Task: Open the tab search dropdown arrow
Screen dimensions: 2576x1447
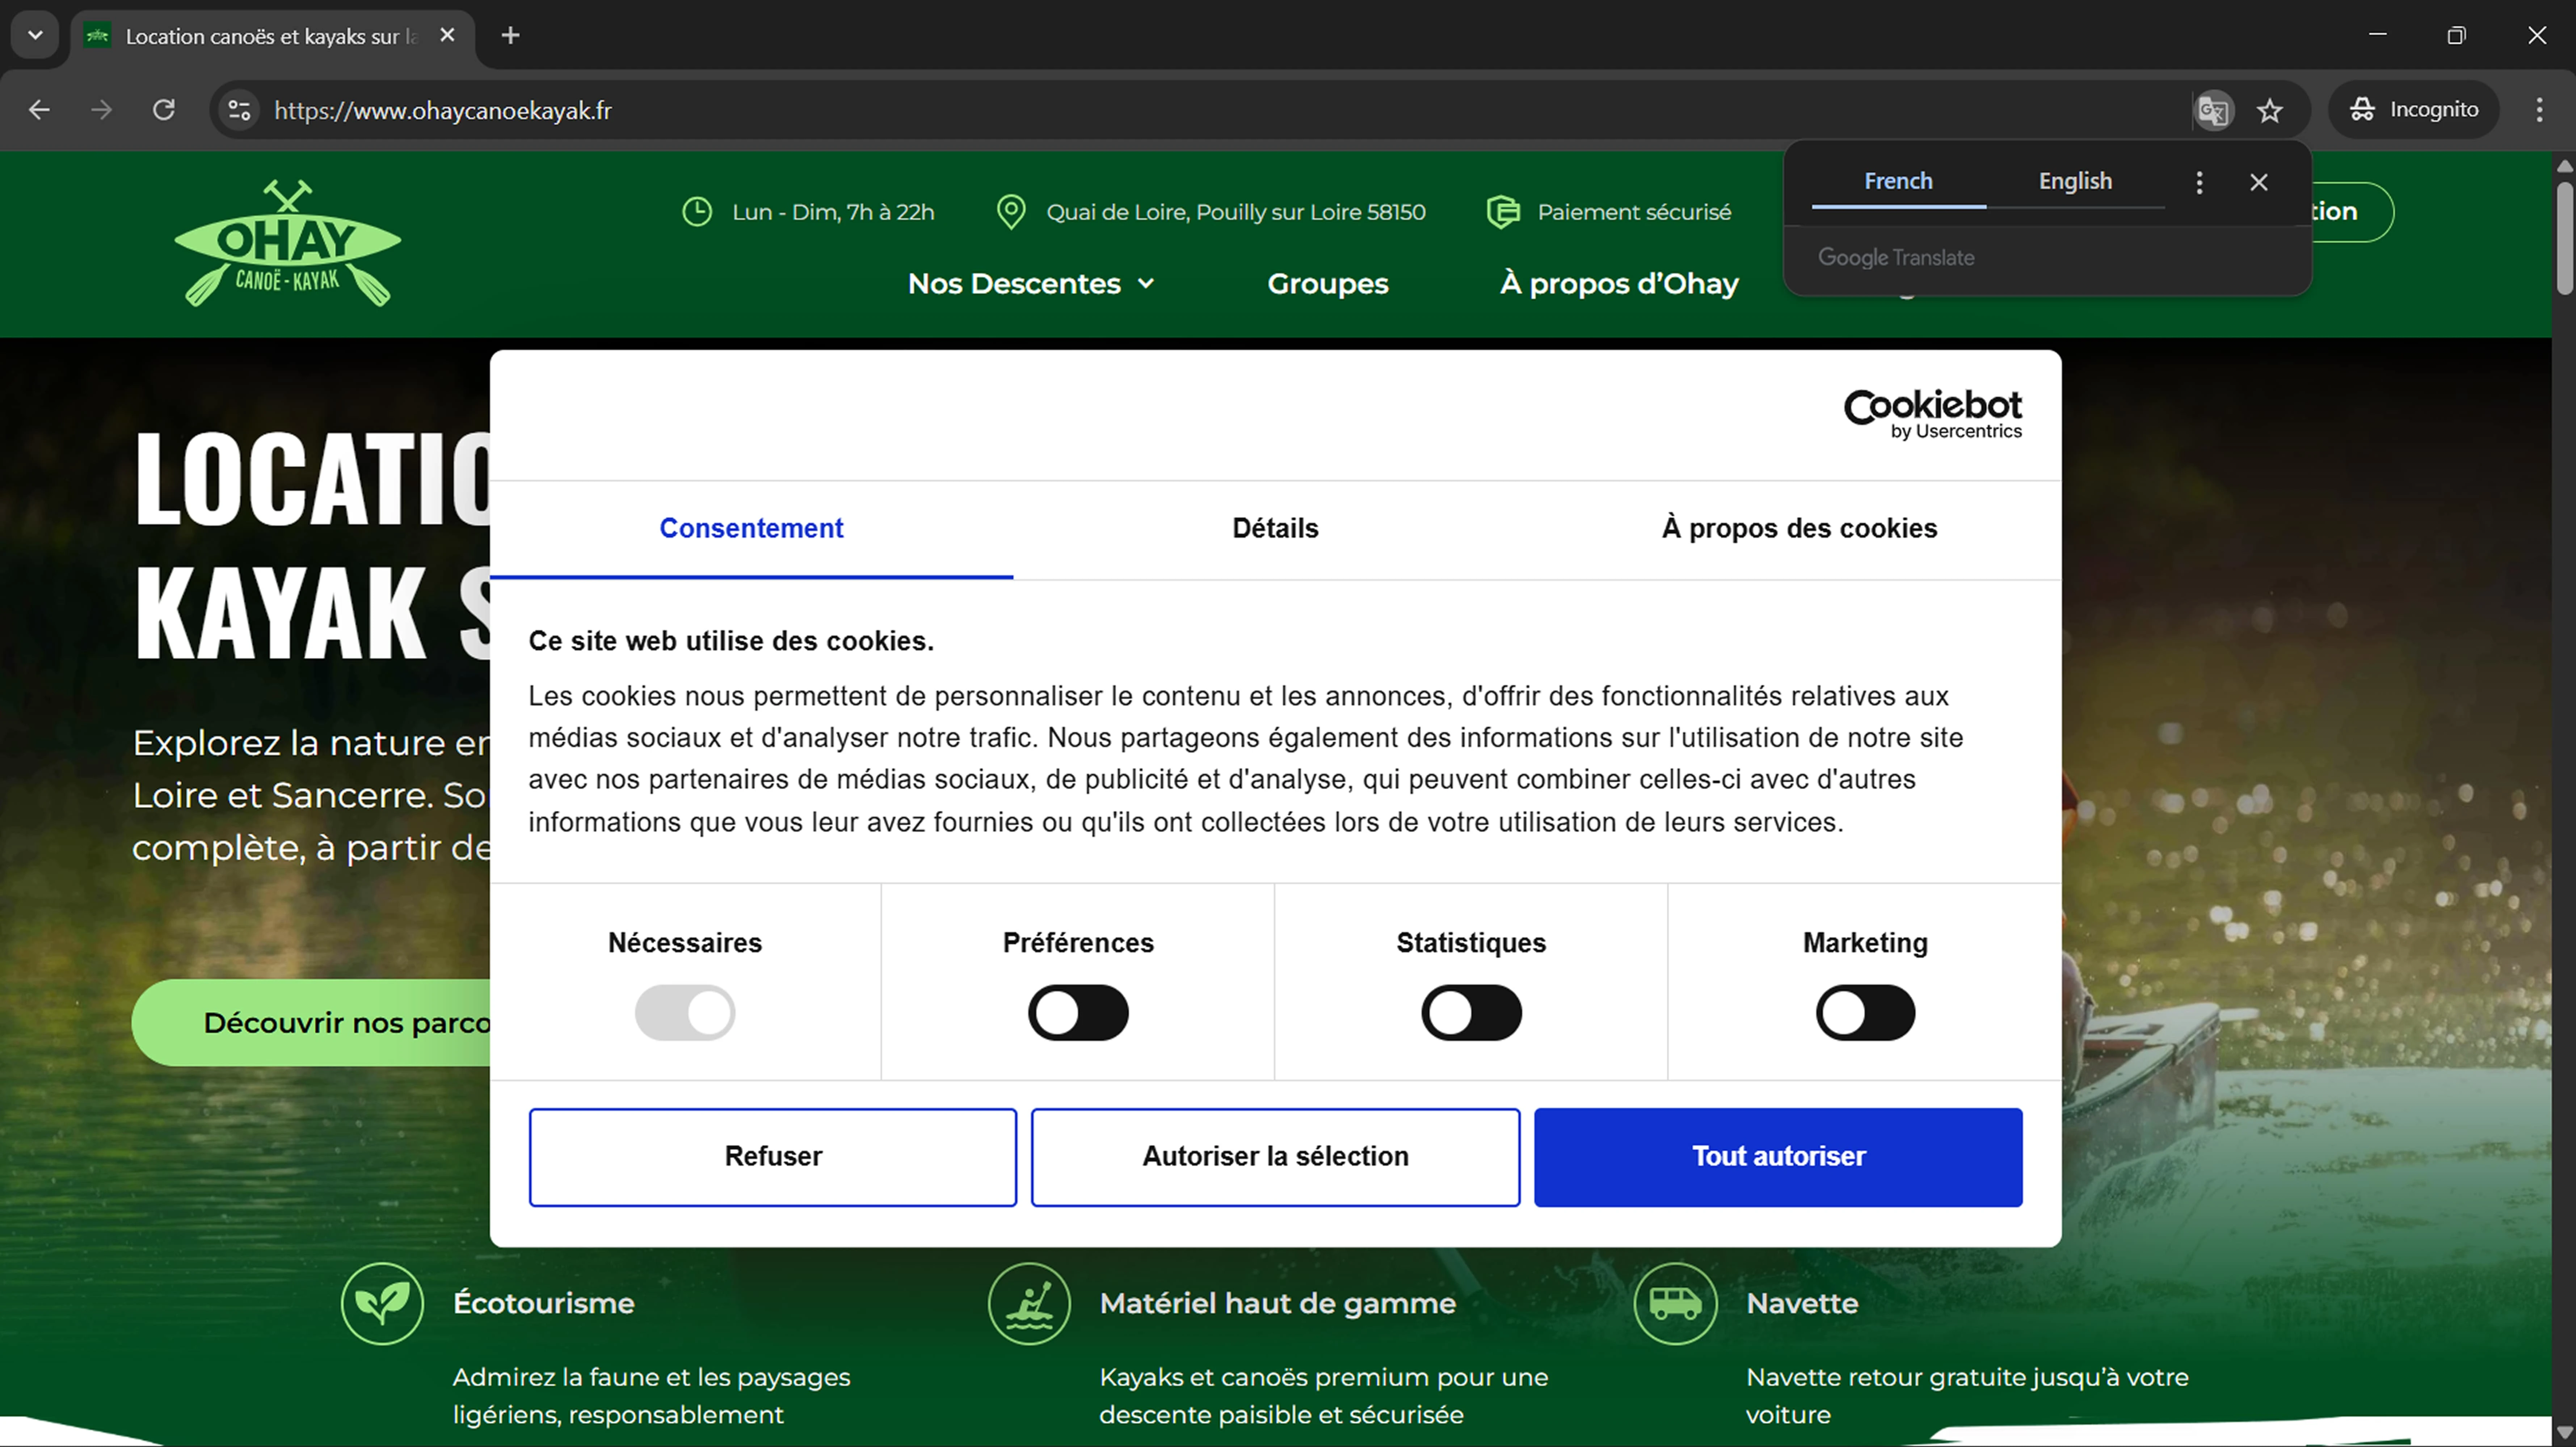Action: coord(35,36)
